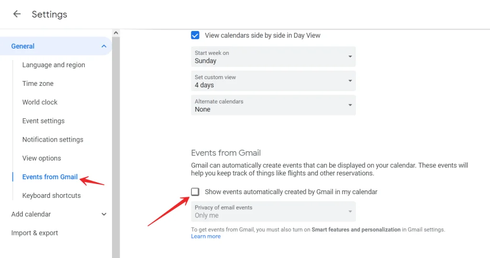
Task: Uncheck View calendars side by side
Action: click(x=195, y=35)
